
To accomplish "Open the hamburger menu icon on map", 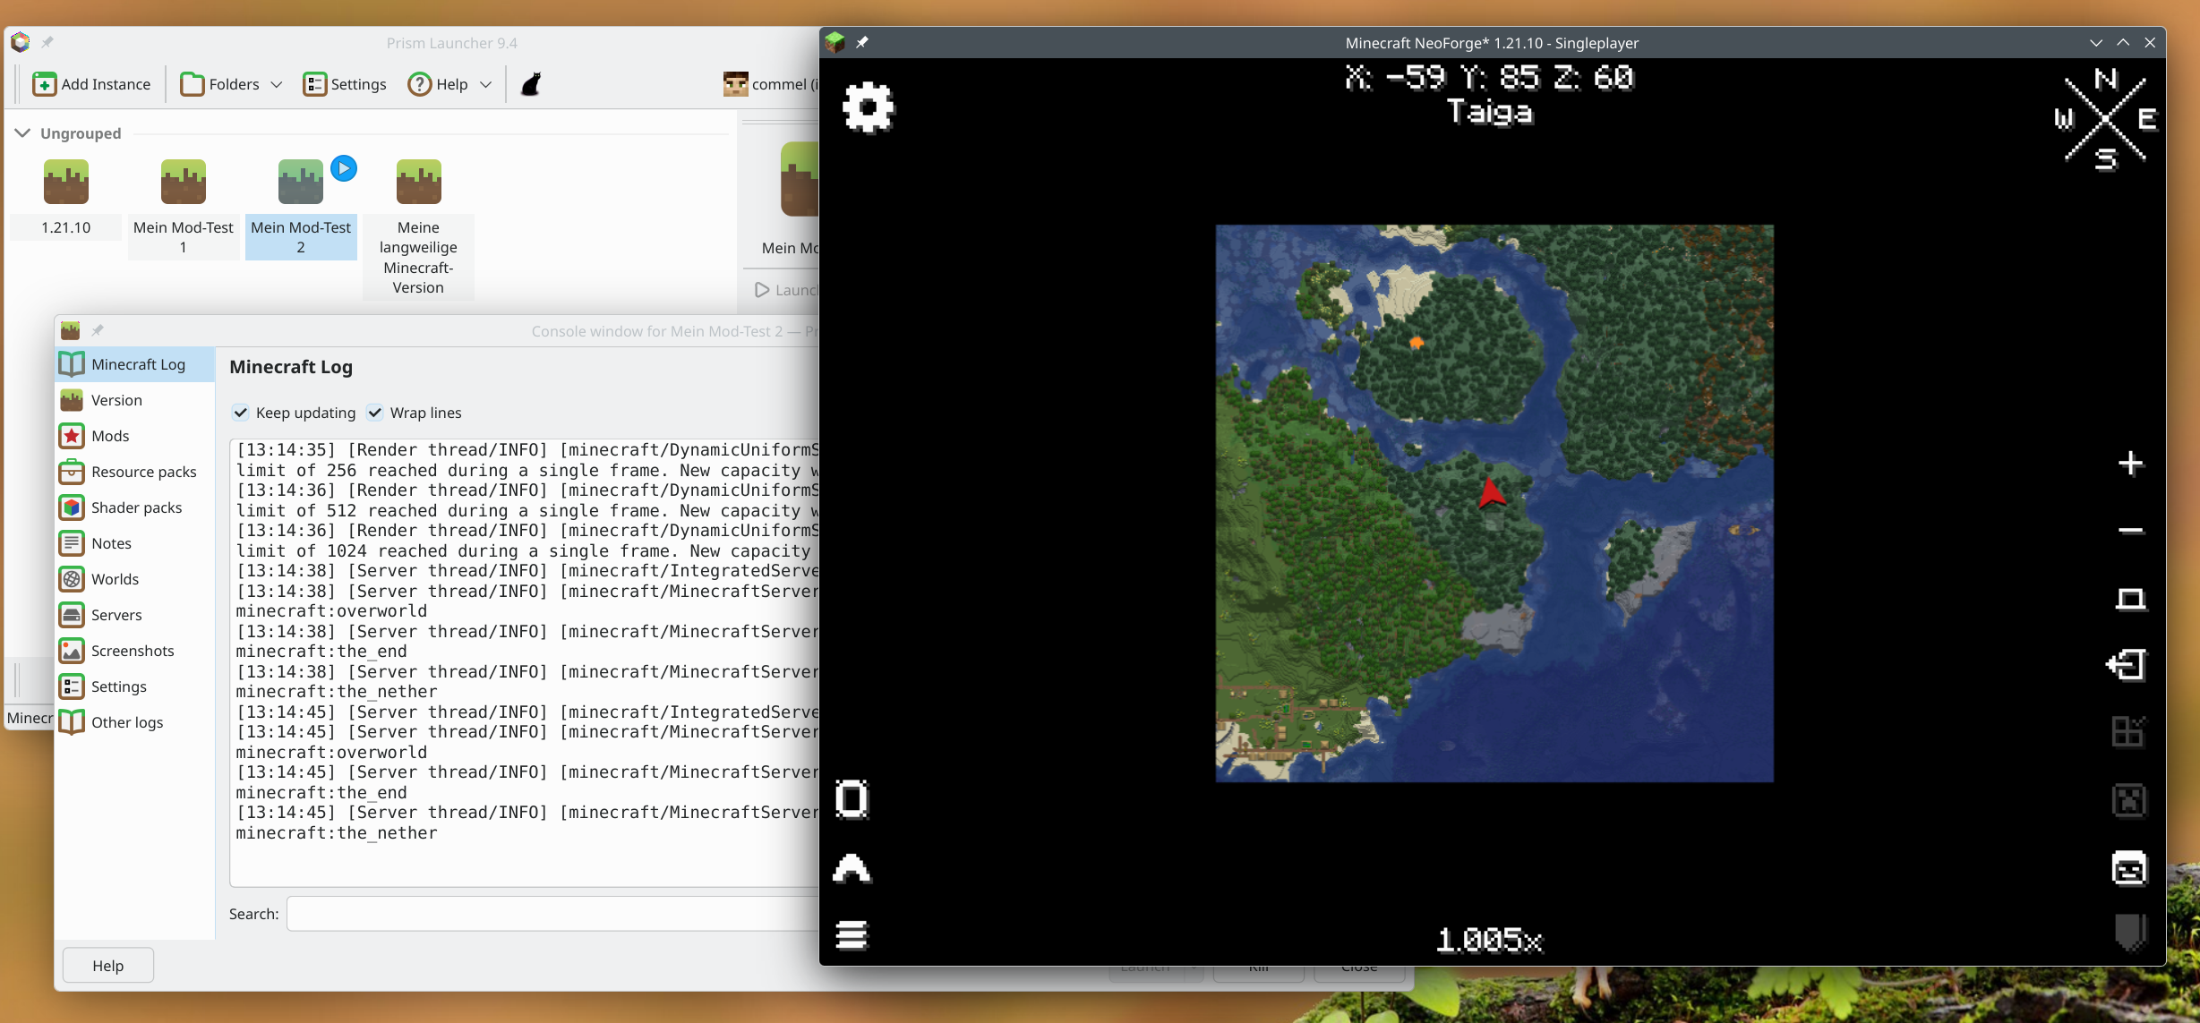I will (x=852, y=934).
